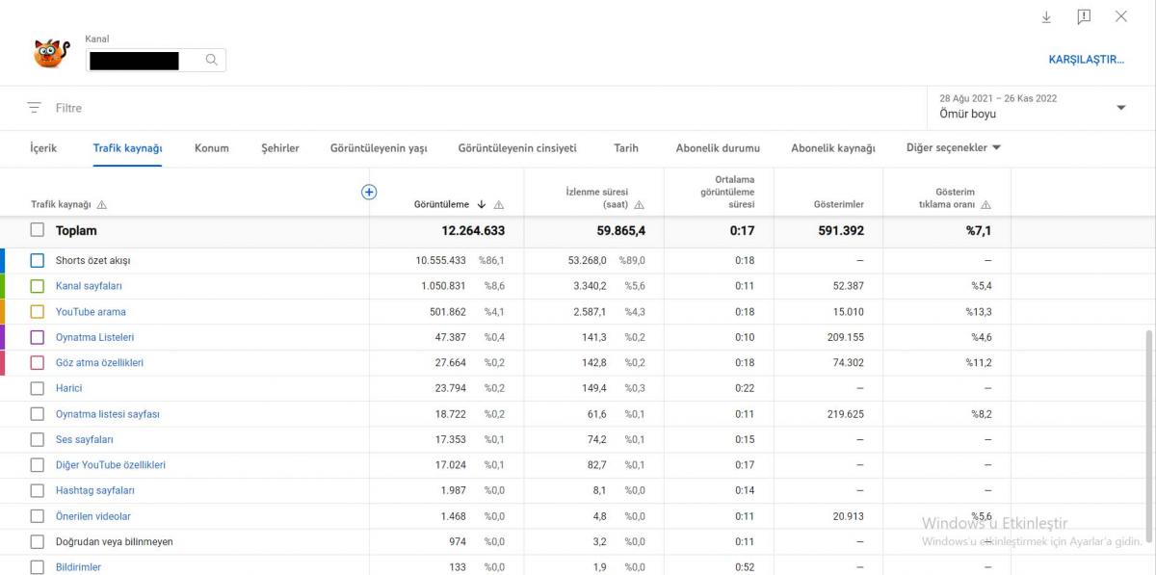This screenshot has height=575, width=1156.
Task: Open Diğer YouTube özellikleri link
Action: 111,465
